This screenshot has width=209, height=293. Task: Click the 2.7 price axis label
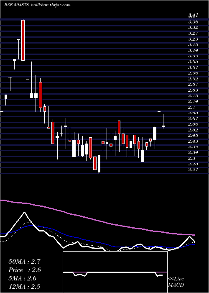click(x=192, y=107)
